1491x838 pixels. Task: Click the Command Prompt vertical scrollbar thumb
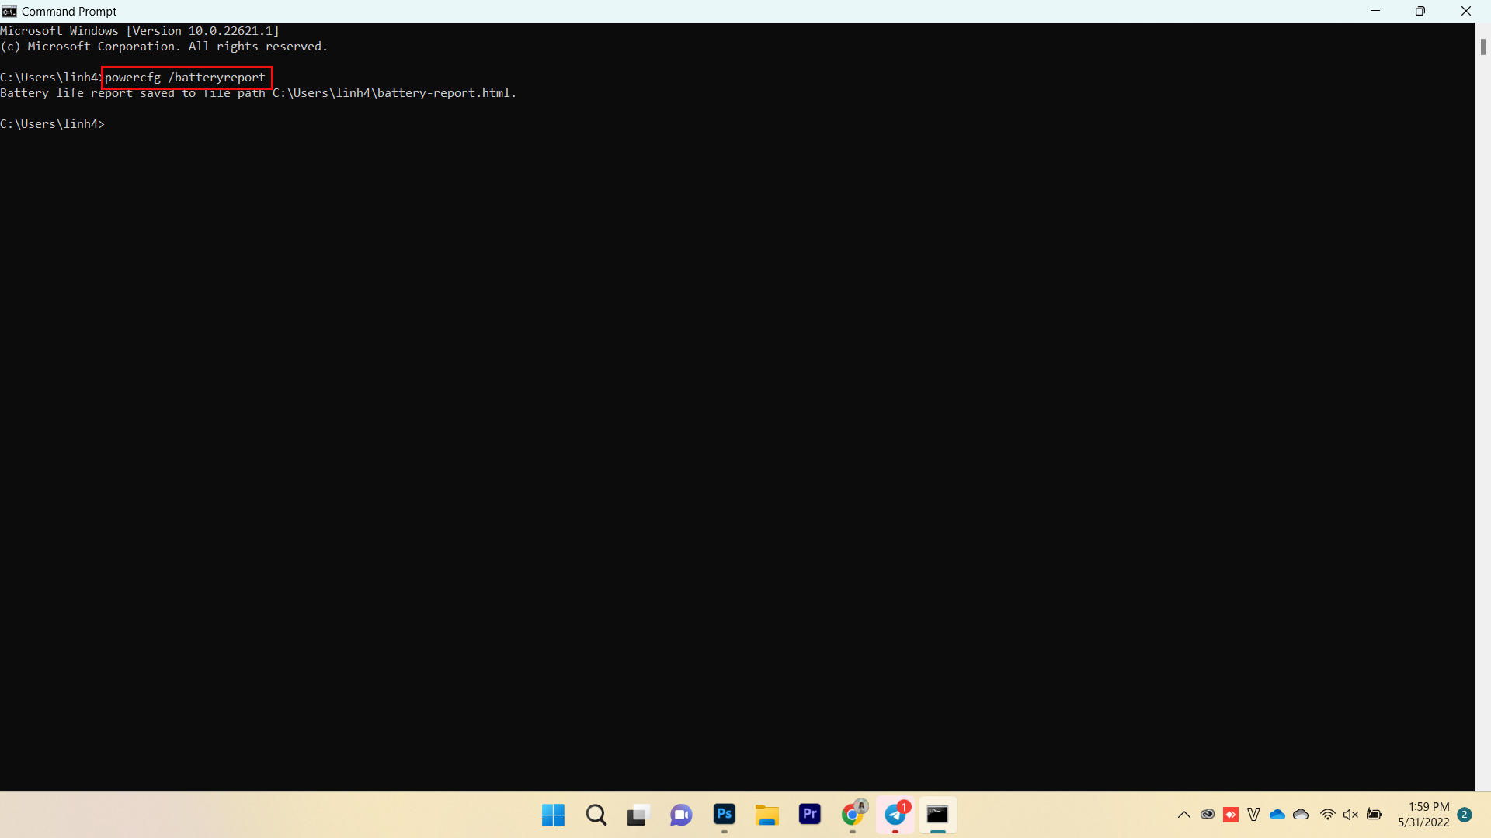pos(1482,47)
